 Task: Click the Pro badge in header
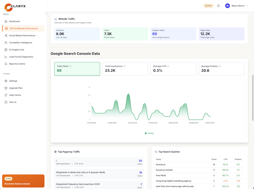coord(209,6)
